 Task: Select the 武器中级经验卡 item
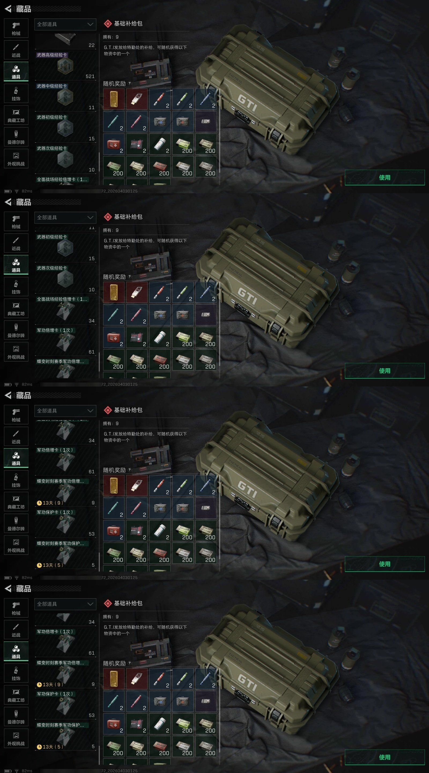pyautogui.click(x=65, y=97)
